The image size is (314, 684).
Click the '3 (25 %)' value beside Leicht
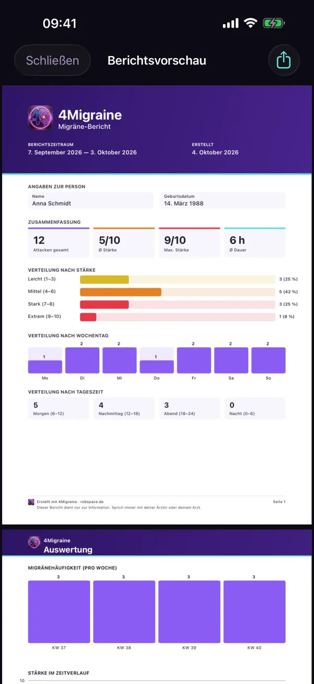[x=288, y=280]
